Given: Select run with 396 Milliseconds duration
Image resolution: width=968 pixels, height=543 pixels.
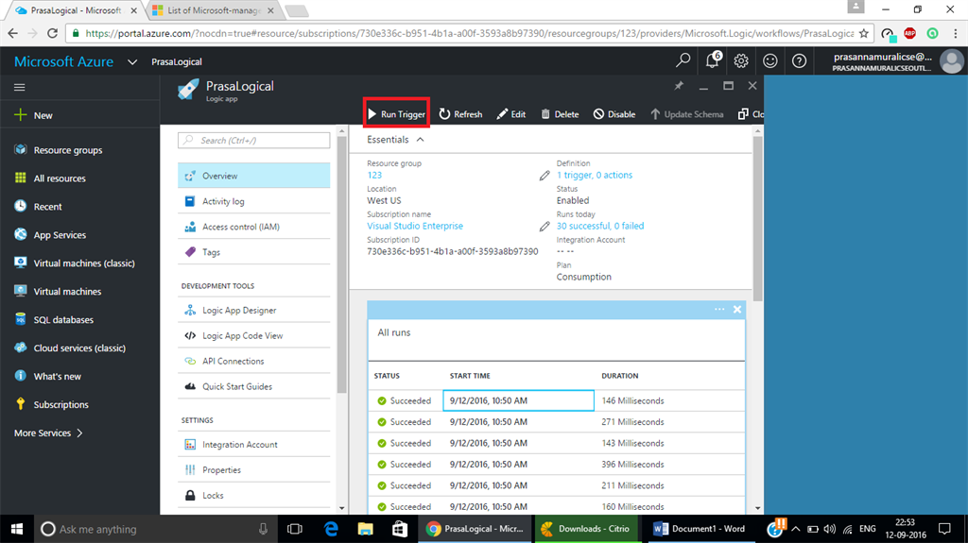Looking at the screenshot, I should click(557, 464).
